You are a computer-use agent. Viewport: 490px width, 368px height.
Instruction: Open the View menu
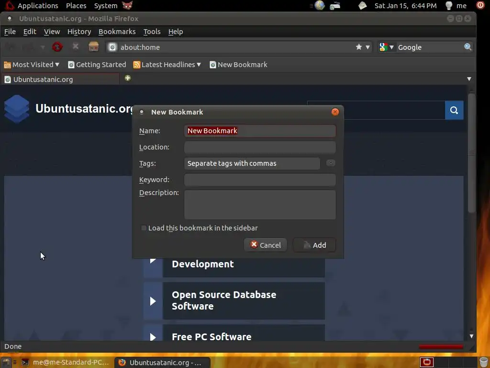[52, 32]
